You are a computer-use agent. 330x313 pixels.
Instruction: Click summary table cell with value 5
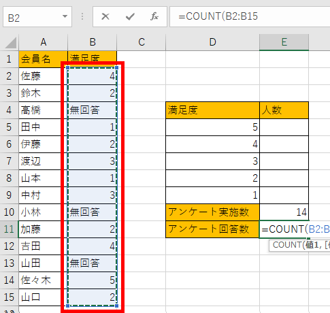tap(212, 127)
